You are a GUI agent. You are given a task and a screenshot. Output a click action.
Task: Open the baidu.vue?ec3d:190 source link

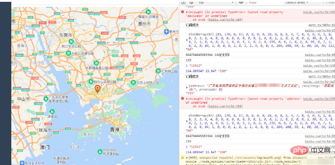(319, 71)
